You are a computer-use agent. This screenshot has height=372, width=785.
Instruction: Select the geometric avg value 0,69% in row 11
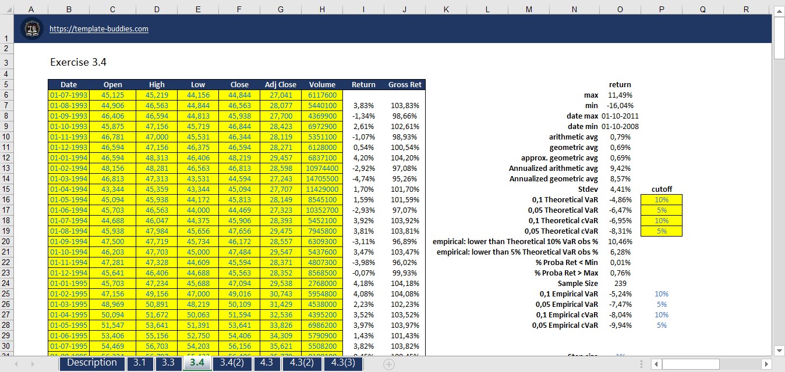click(620, 147)
